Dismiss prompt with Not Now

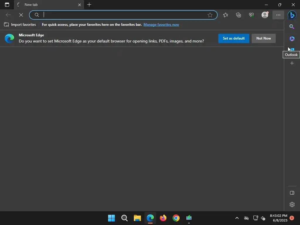(263, 38)
